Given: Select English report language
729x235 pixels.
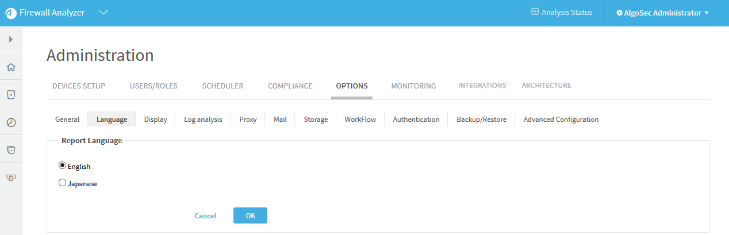Looking at the screenshot, I should coord(62,165).
